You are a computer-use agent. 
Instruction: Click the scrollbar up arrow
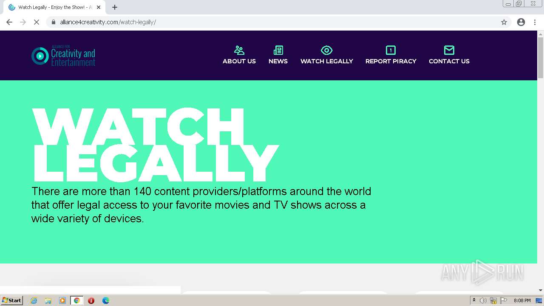[x=541, y=34]
